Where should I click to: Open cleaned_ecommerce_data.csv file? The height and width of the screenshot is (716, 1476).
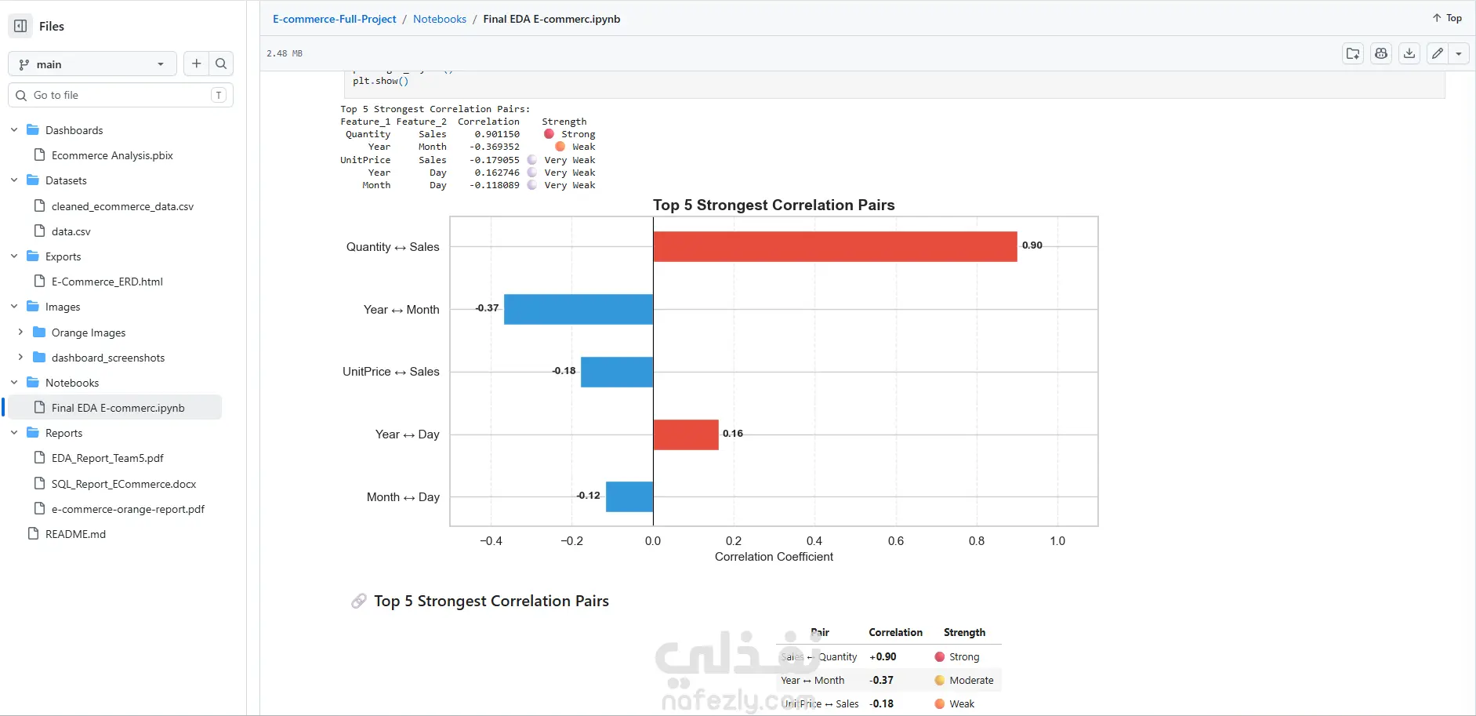122,206
